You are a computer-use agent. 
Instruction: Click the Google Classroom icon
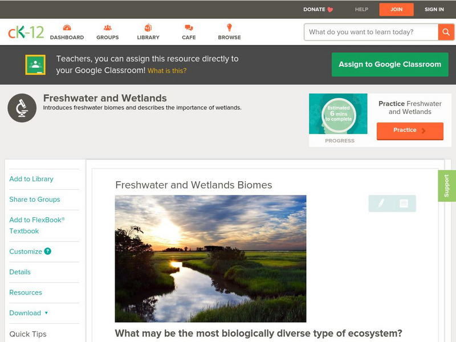tap(35, 64)
